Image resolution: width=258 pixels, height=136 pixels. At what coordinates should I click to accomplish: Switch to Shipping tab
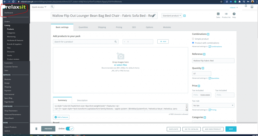102,27
